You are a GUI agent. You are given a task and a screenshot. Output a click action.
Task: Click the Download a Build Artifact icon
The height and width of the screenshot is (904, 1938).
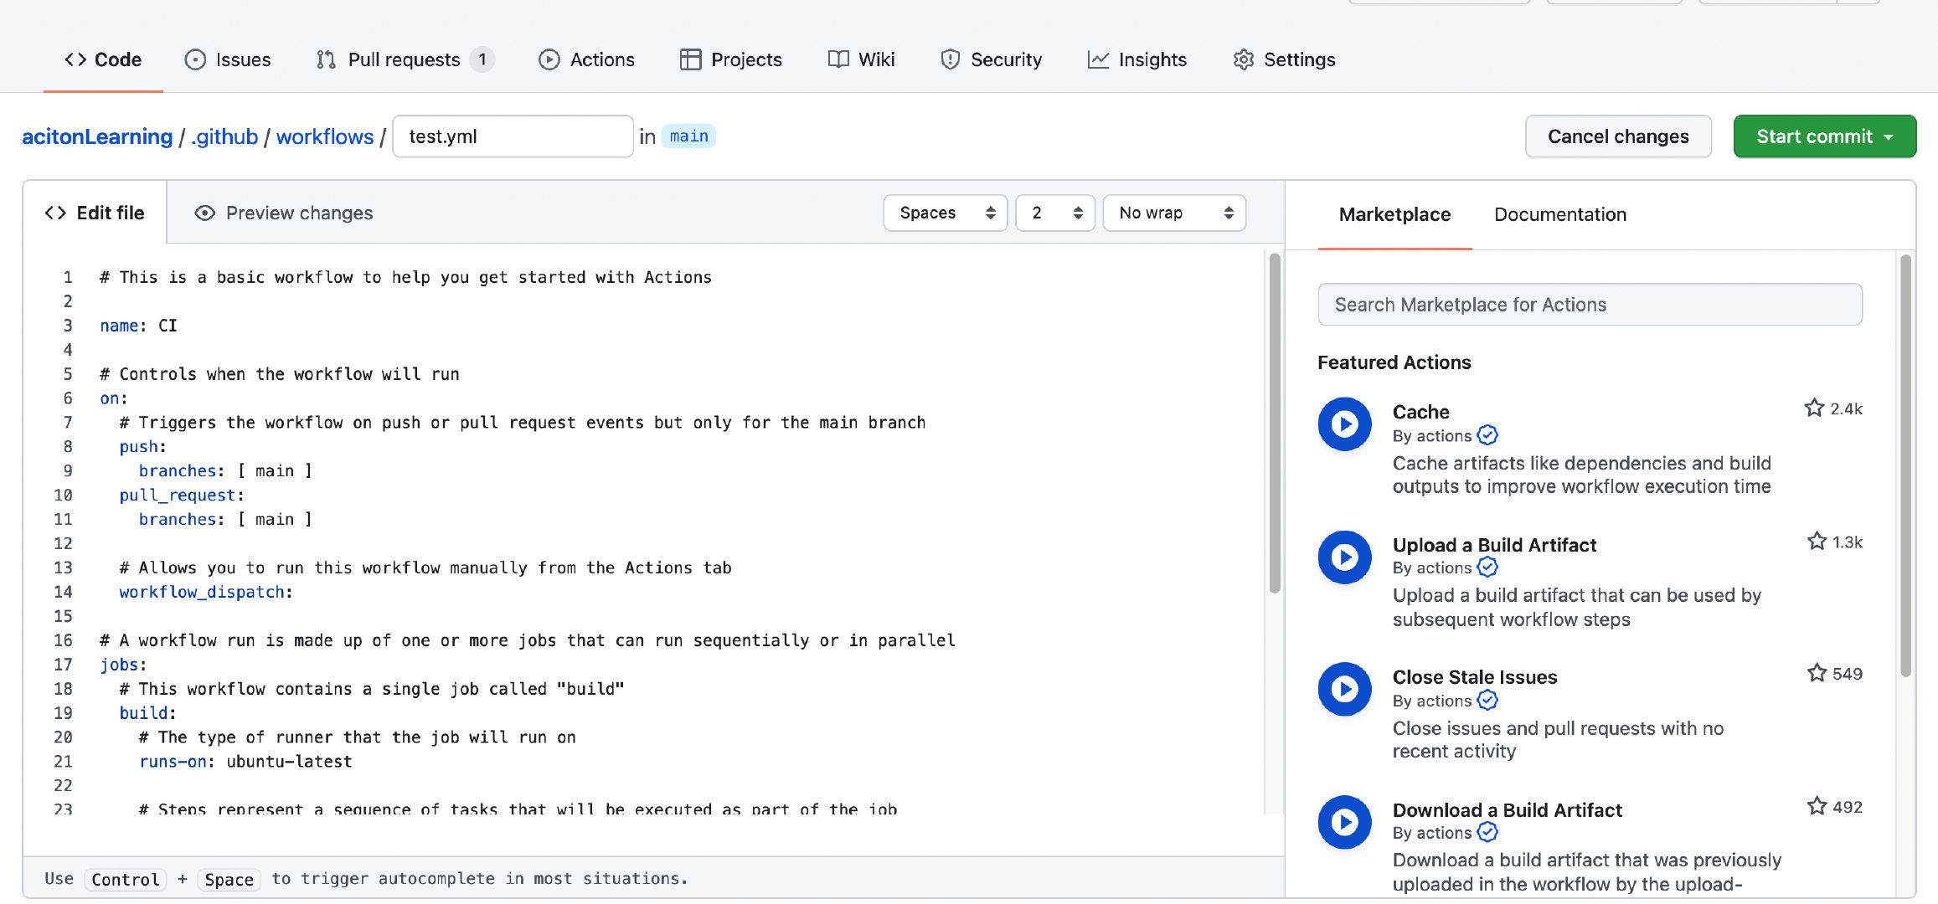(1345, 823)
